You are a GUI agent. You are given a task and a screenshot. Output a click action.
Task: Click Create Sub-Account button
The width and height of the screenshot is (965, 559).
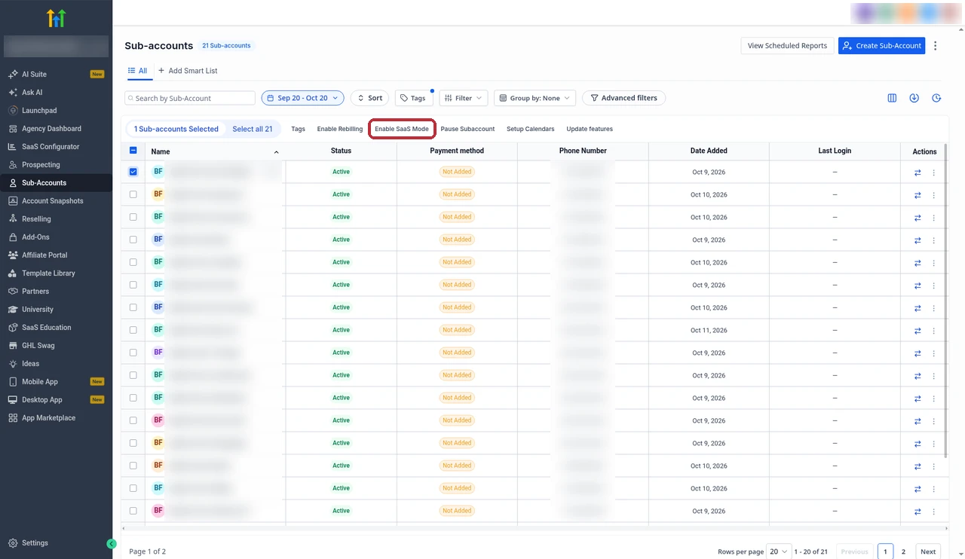(x=881, y=46)
